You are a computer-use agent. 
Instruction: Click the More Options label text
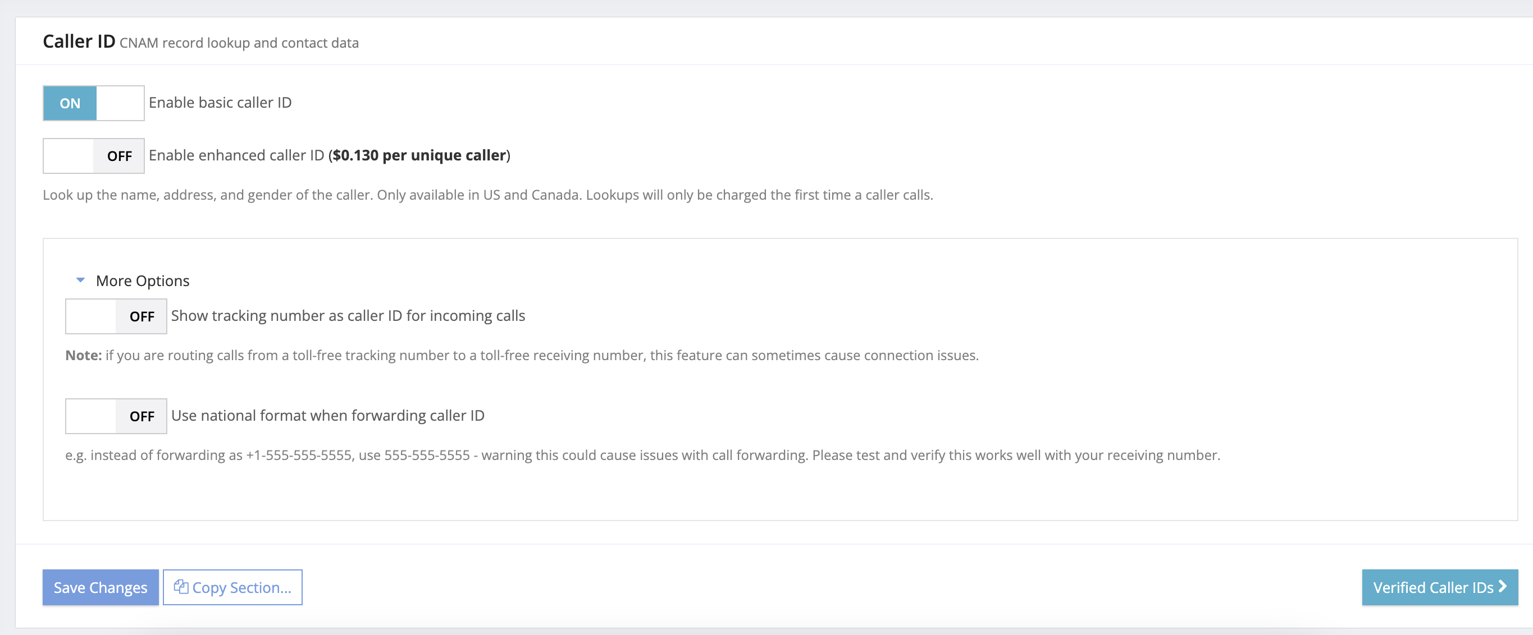point(142,280)
